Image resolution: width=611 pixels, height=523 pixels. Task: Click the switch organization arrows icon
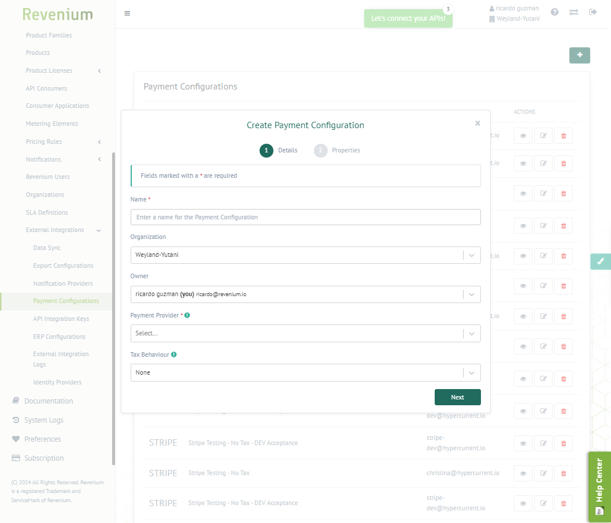pyautogui.click(x=573, y=12)
